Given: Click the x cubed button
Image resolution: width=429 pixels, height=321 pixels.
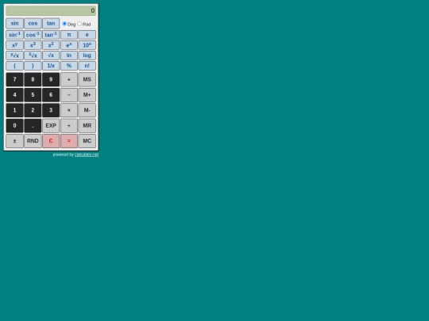Looking at the screenshot, I should click(x=33, y=45).
